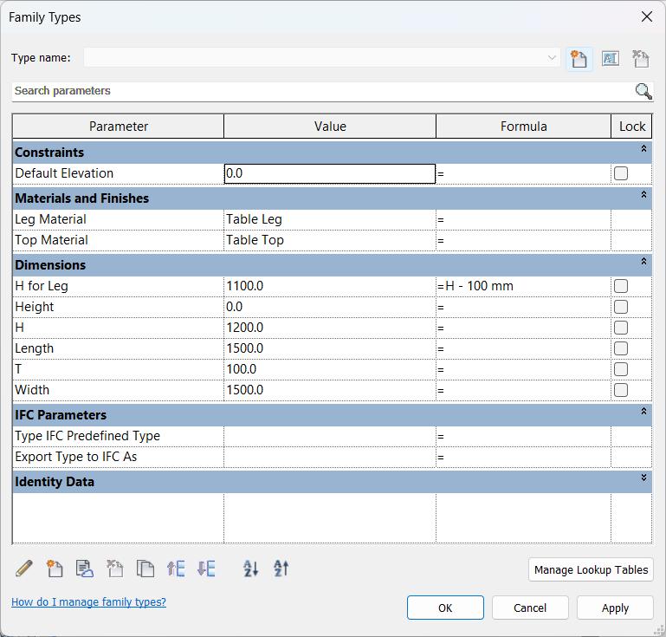Collapse the IFC Parameters group
Viewport: 666px width, 637px height.
point(643,411)
